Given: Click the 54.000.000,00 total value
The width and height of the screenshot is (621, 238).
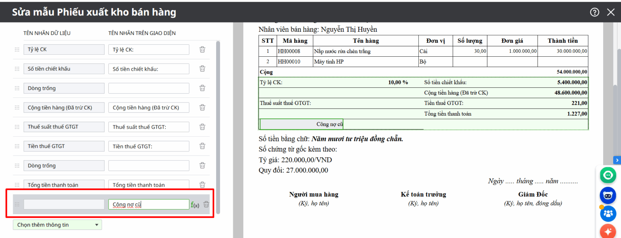Looking at the screenshot, I should (572, 72).
